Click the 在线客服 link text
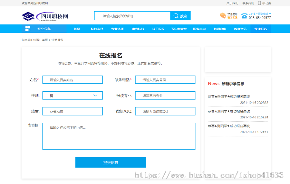Viewport: 290px width, 184px height. tap(232, 18)
